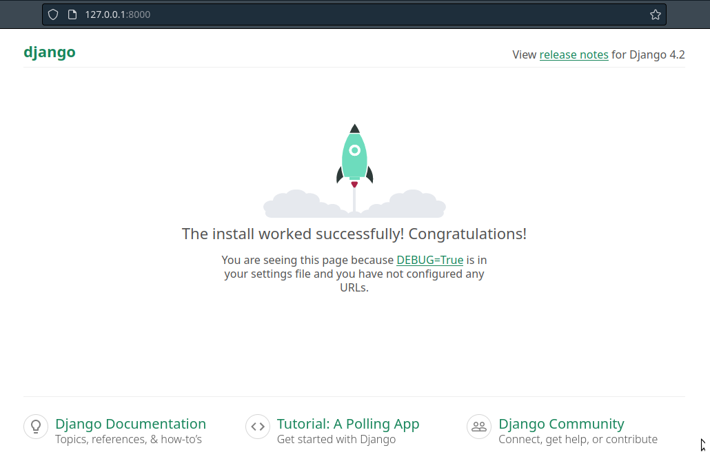Click 'for Django 4.2' text

point(648,54)
